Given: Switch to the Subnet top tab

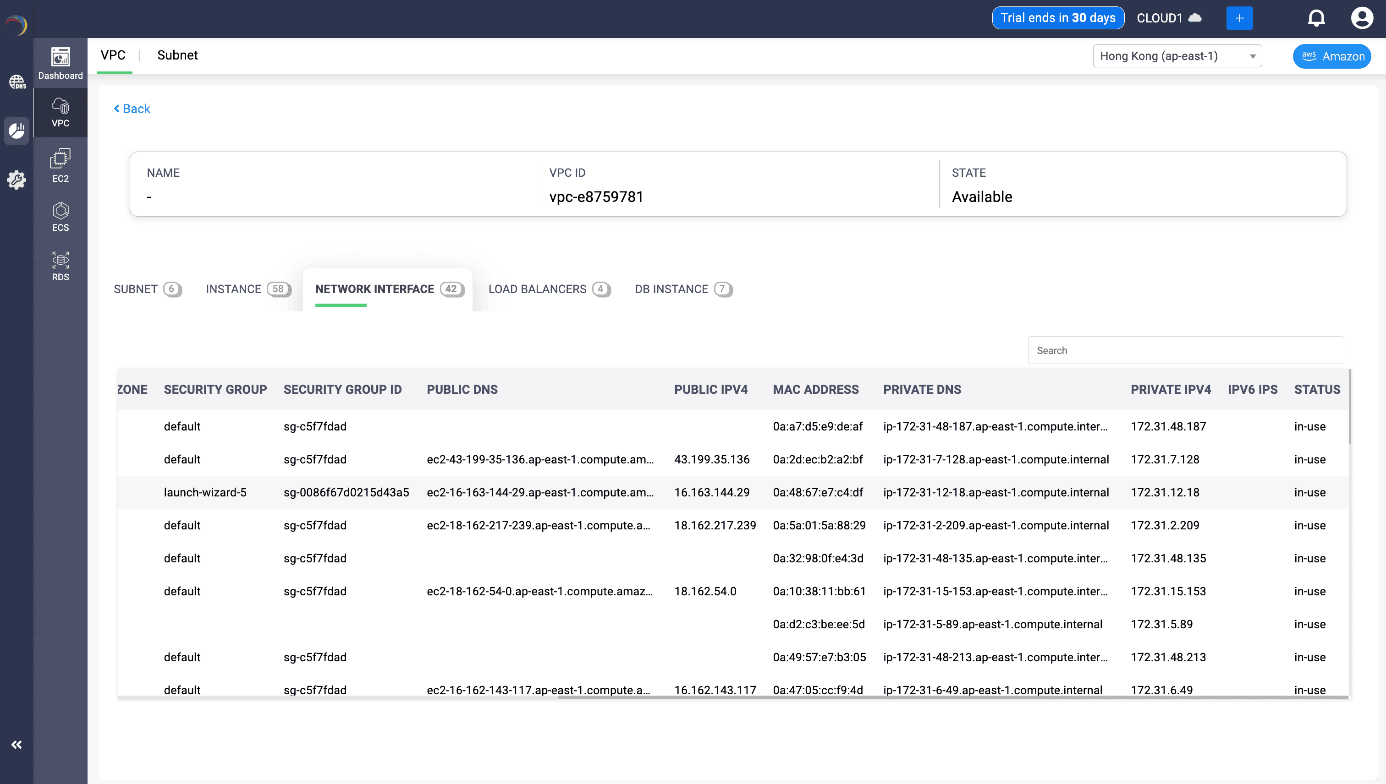Looking at the screenshot, I should [177, 55].
